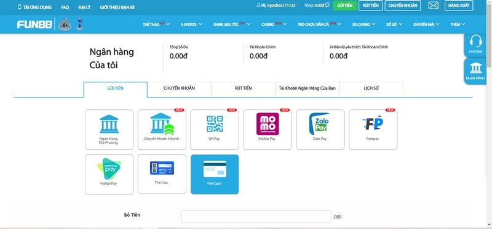Image resolution: width=492 pixels, height=229 pixels.
Task: Click the green Gửi Tiền button
Action: [344, 6]
